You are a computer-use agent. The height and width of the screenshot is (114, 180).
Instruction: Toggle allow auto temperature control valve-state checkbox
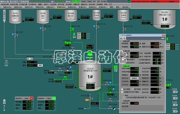pyautogui.click(x=124, y=97)
